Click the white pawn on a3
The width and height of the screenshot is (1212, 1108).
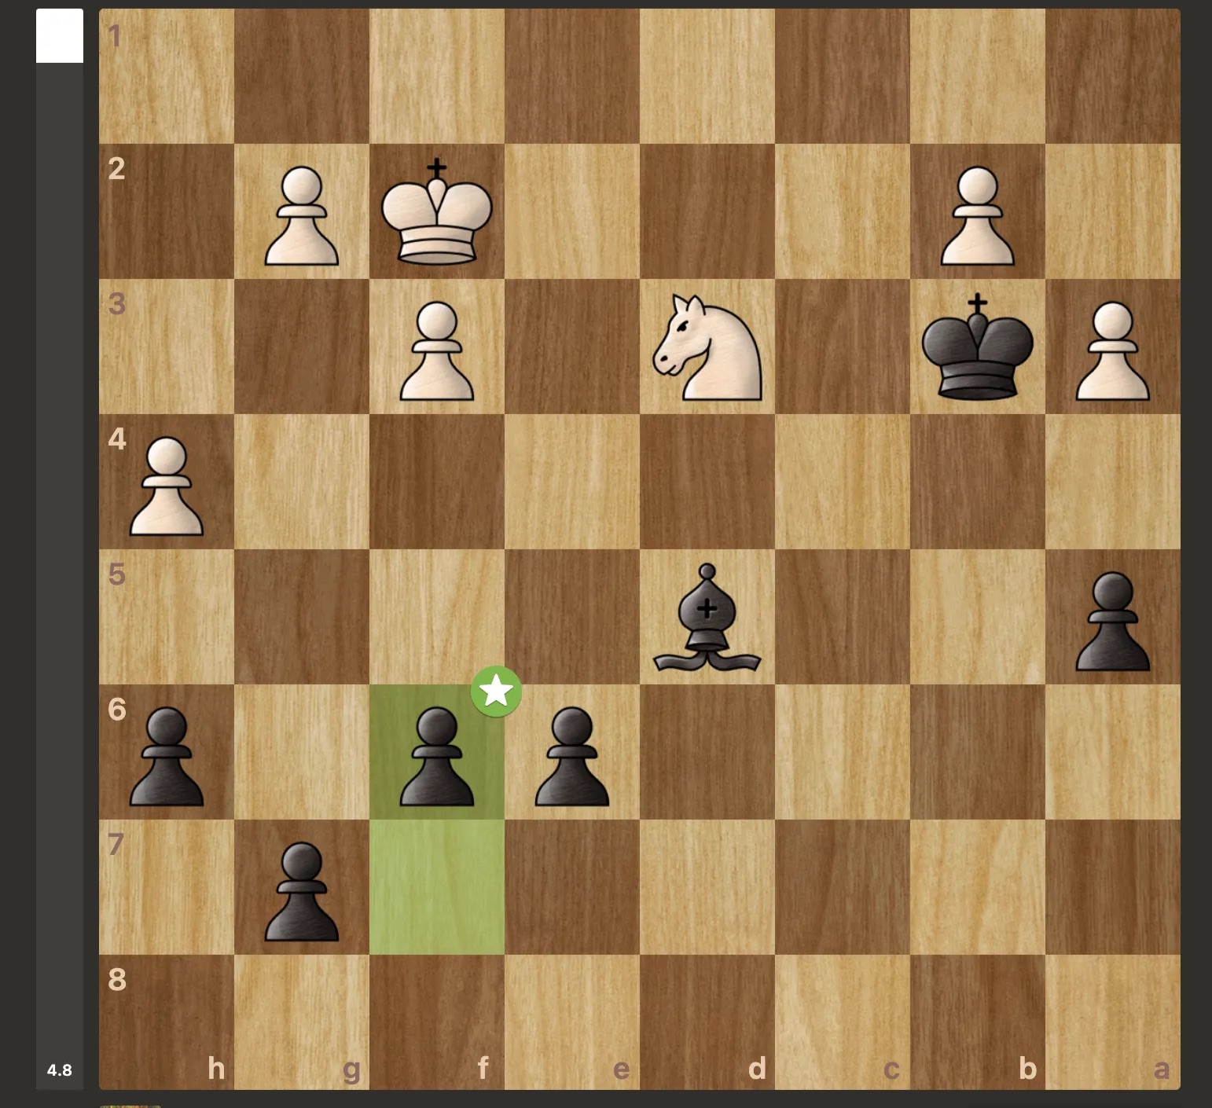coord(1112,351)
